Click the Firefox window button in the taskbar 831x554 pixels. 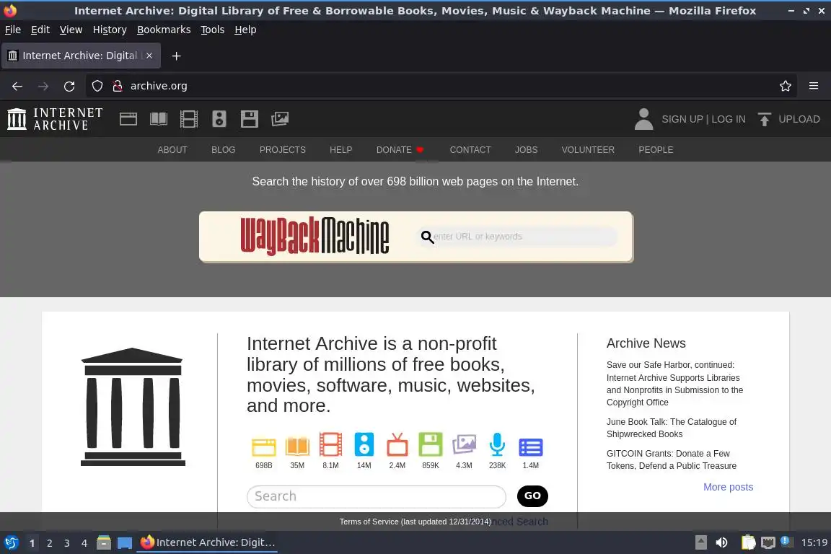click(207, 542)
